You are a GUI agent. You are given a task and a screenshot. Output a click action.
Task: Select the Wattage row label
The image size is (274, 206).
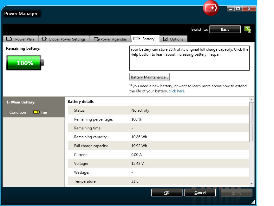(82, 172)
